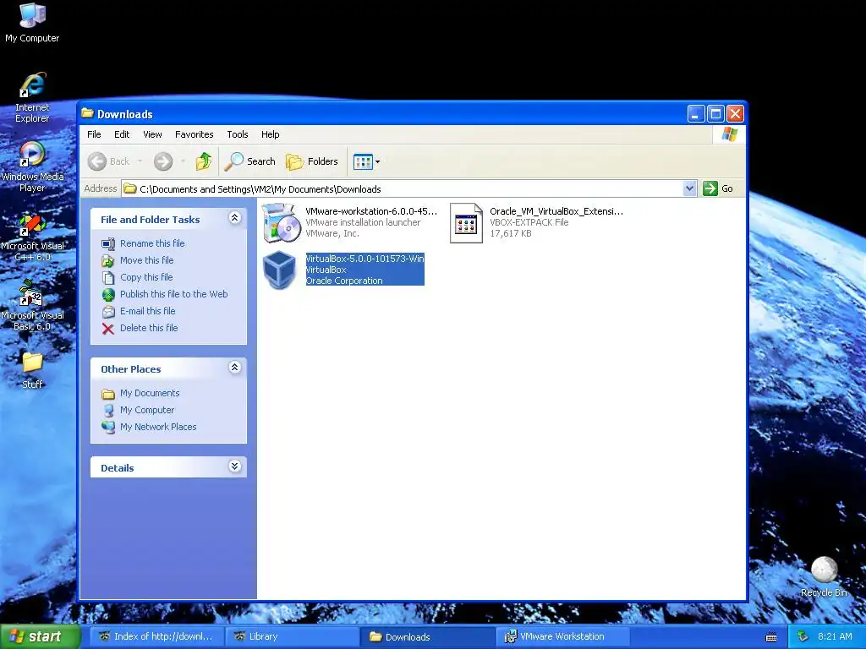Open My Computer desktop icon
This screenshot has height=649, width=866.
click(x=32, y=23)
